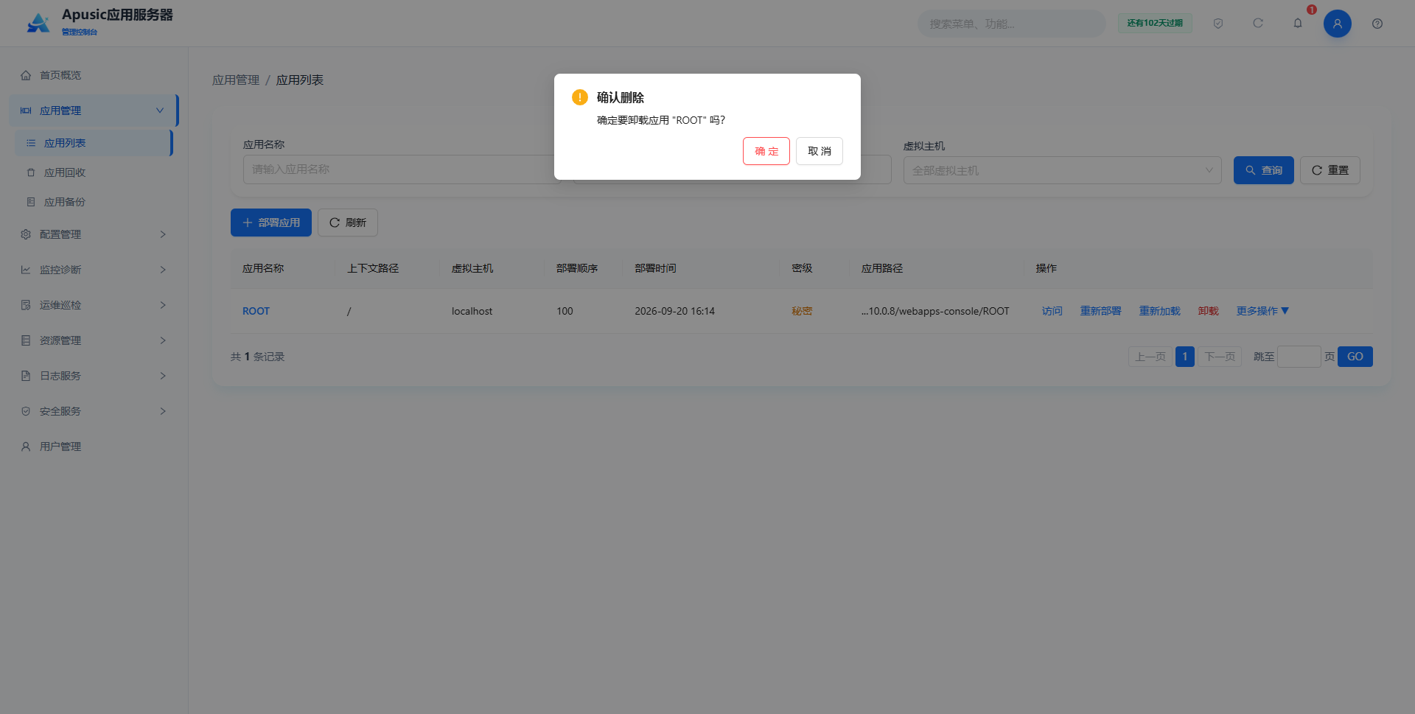Collapse the 应用管理 sidebar menu
Image resolution: width=1415 pixels, height=714 pixels.
94,111
